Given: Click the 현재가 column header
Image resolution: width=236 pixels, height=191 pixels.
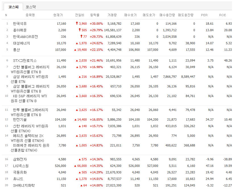Looking at the screenshot, I should pos(58,15).
